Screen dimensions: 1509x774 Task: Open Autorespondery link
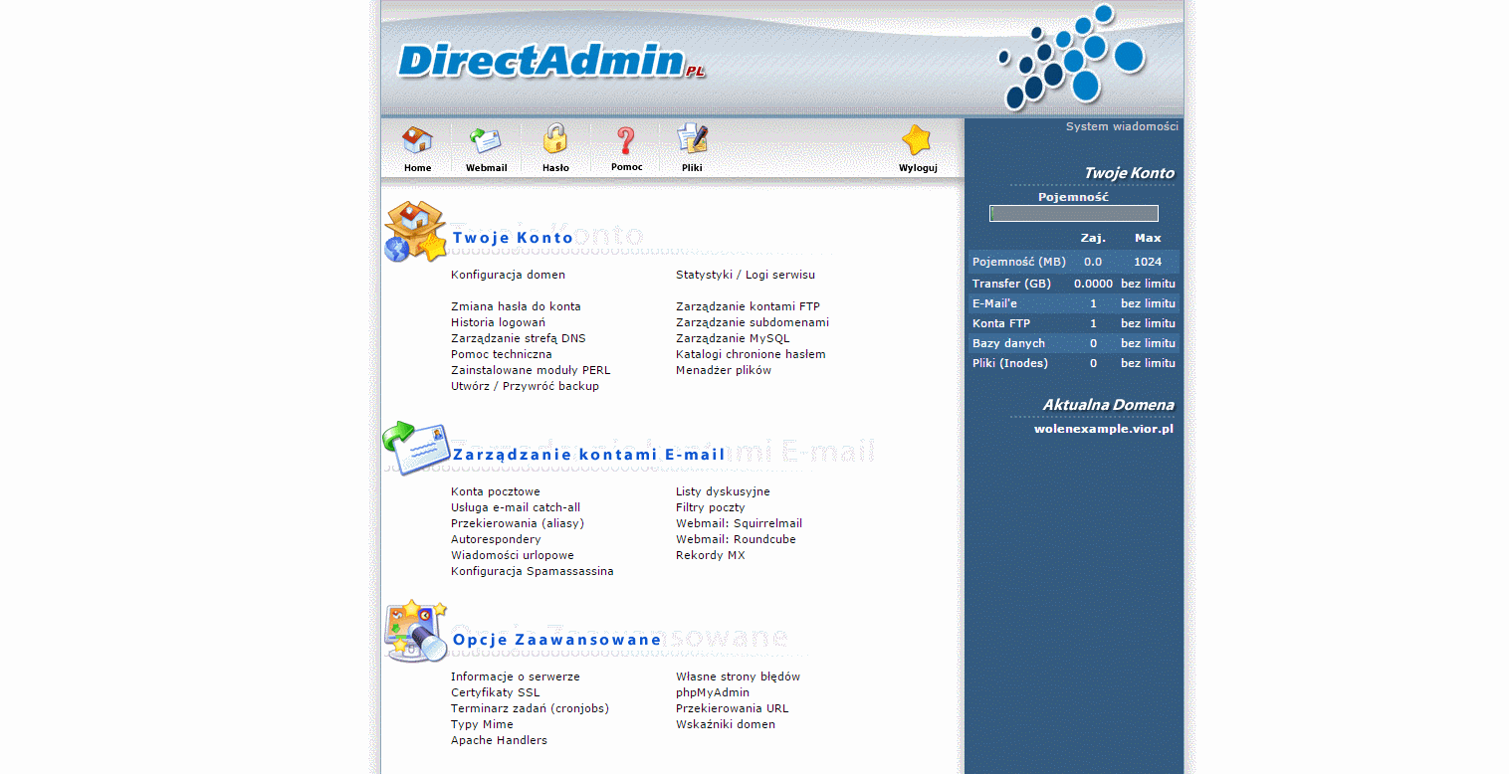pos(496,539)
